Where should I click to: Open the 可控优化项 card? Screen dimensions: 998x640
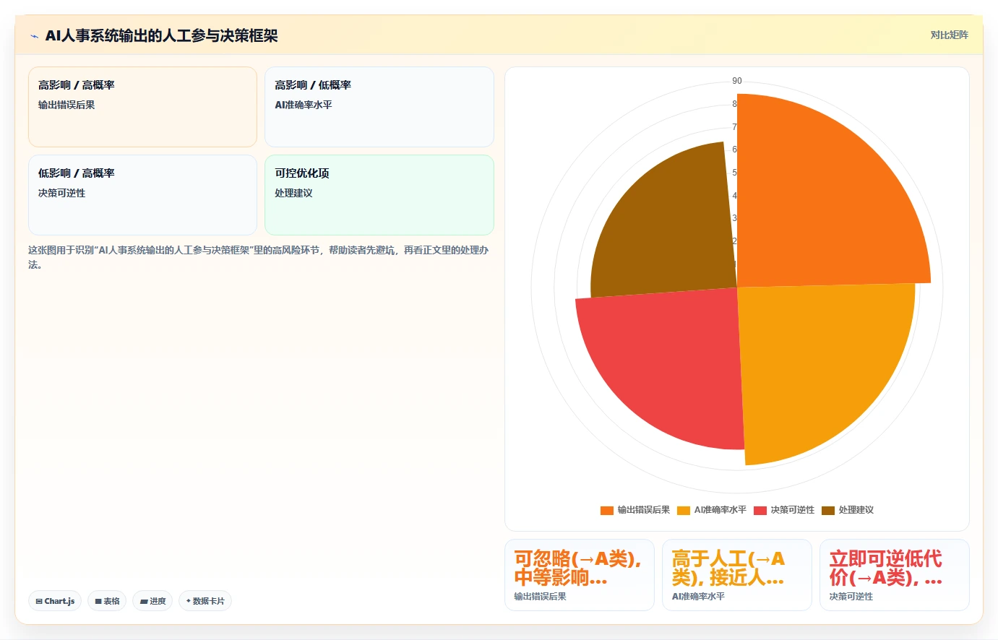(379, 195)
